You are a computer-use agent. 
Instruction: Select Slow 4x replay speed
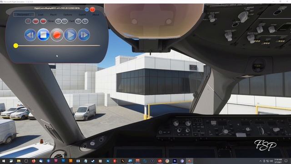(x=58, y=21)
